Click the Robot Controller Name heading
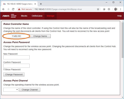 [x=16, y=24]
